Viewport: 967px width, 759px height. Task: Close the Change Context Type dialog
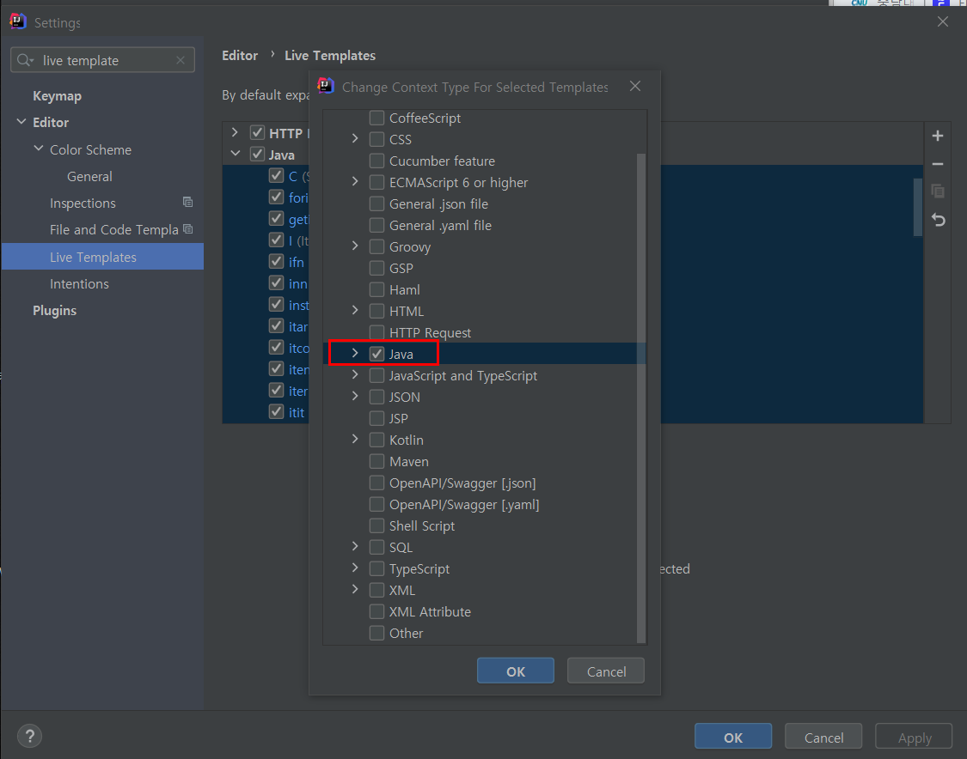pos(635,86)
